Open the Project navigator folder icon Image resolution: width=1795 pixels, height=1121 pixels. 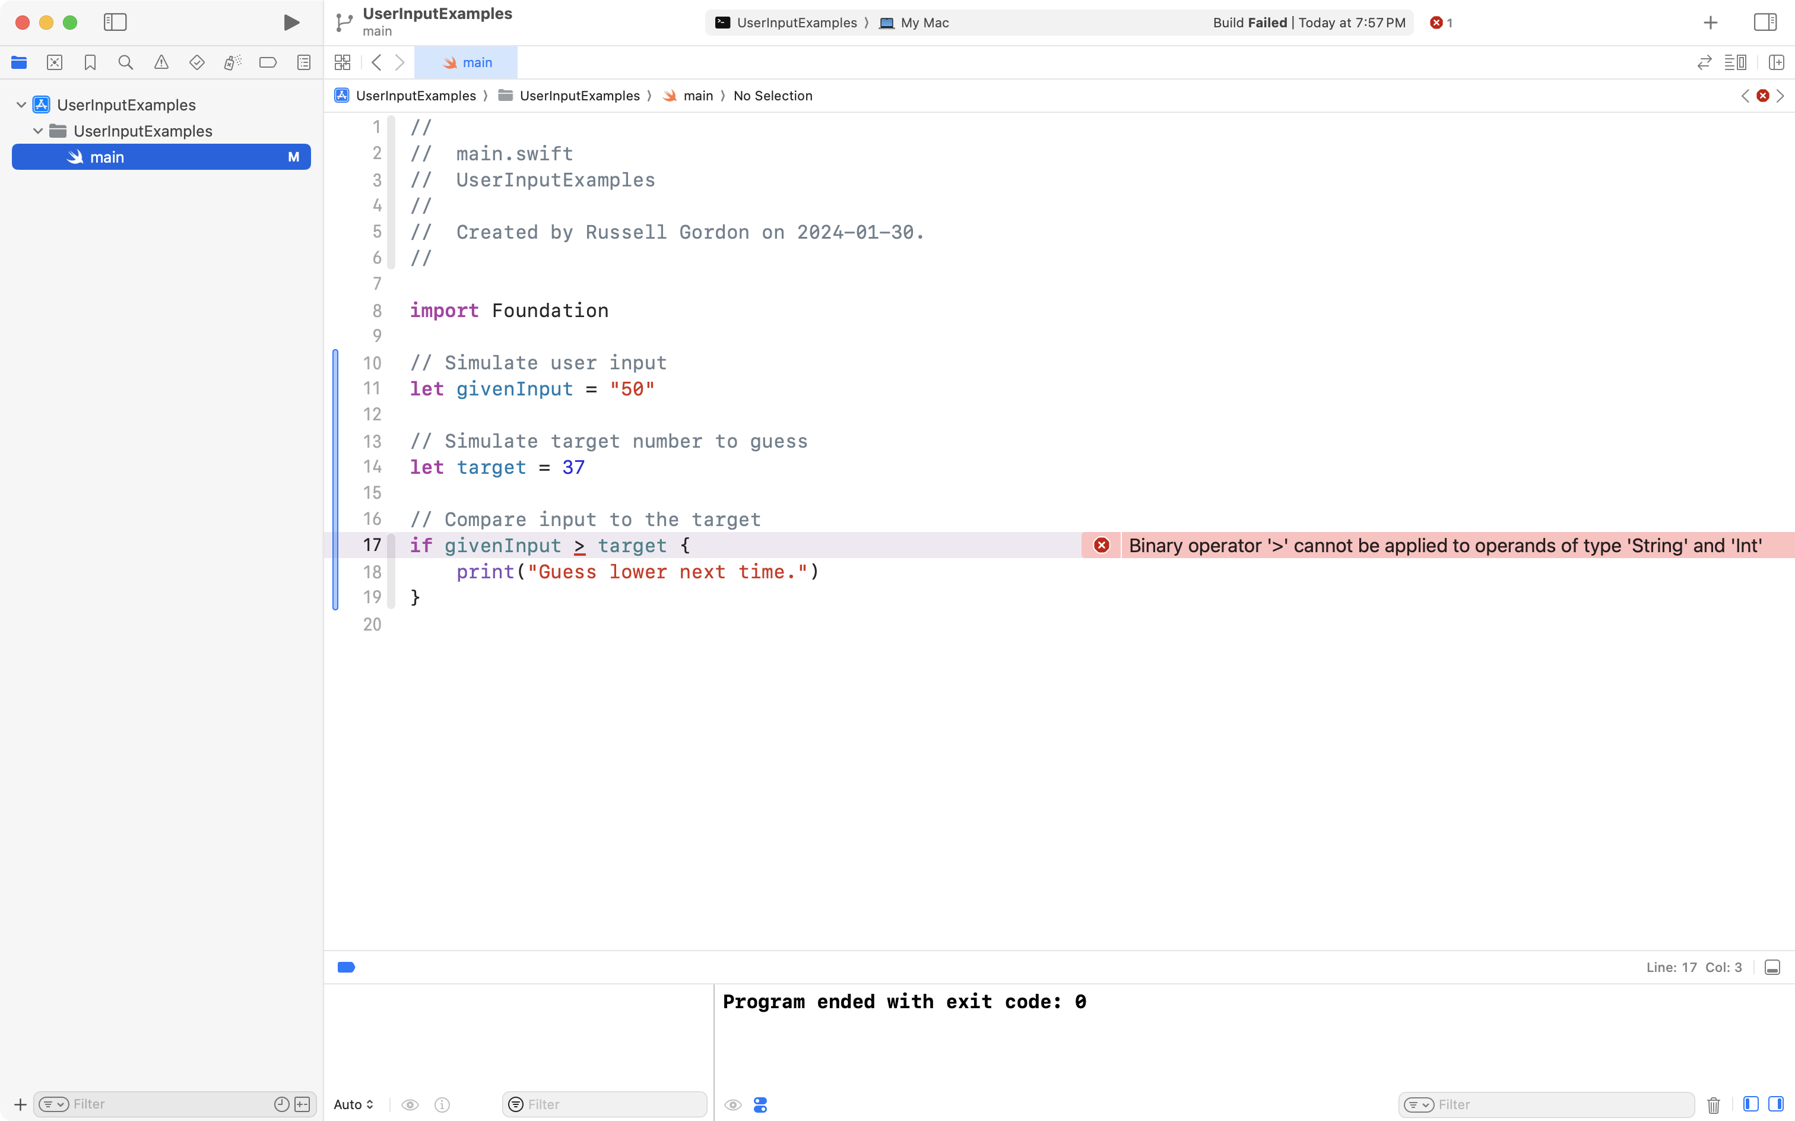[x=19, y=62]
